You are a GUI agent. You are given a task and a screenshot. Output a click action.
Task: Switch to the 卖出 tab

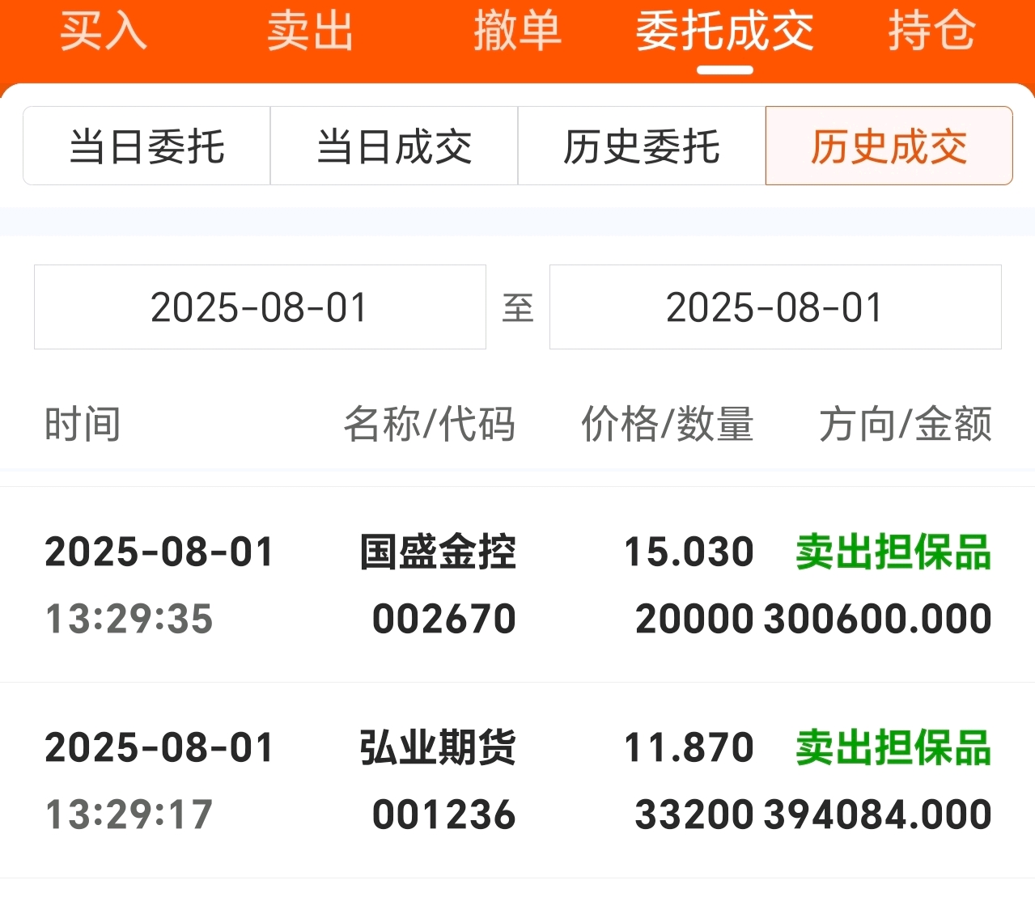311,32
